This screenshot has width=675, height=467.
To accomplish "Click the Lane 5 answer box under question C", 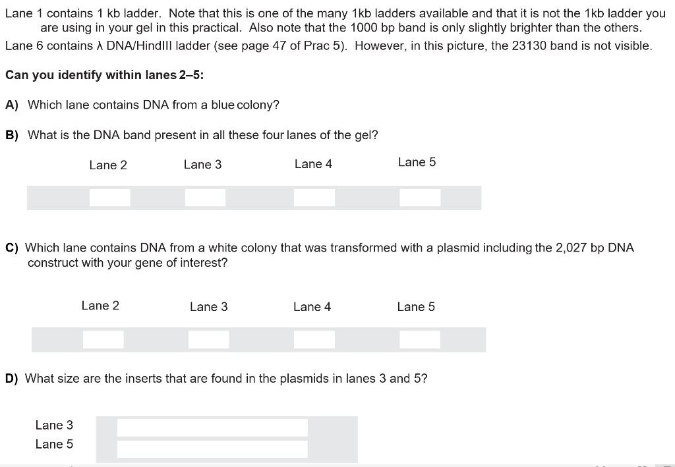I will [x=420, y=339].
